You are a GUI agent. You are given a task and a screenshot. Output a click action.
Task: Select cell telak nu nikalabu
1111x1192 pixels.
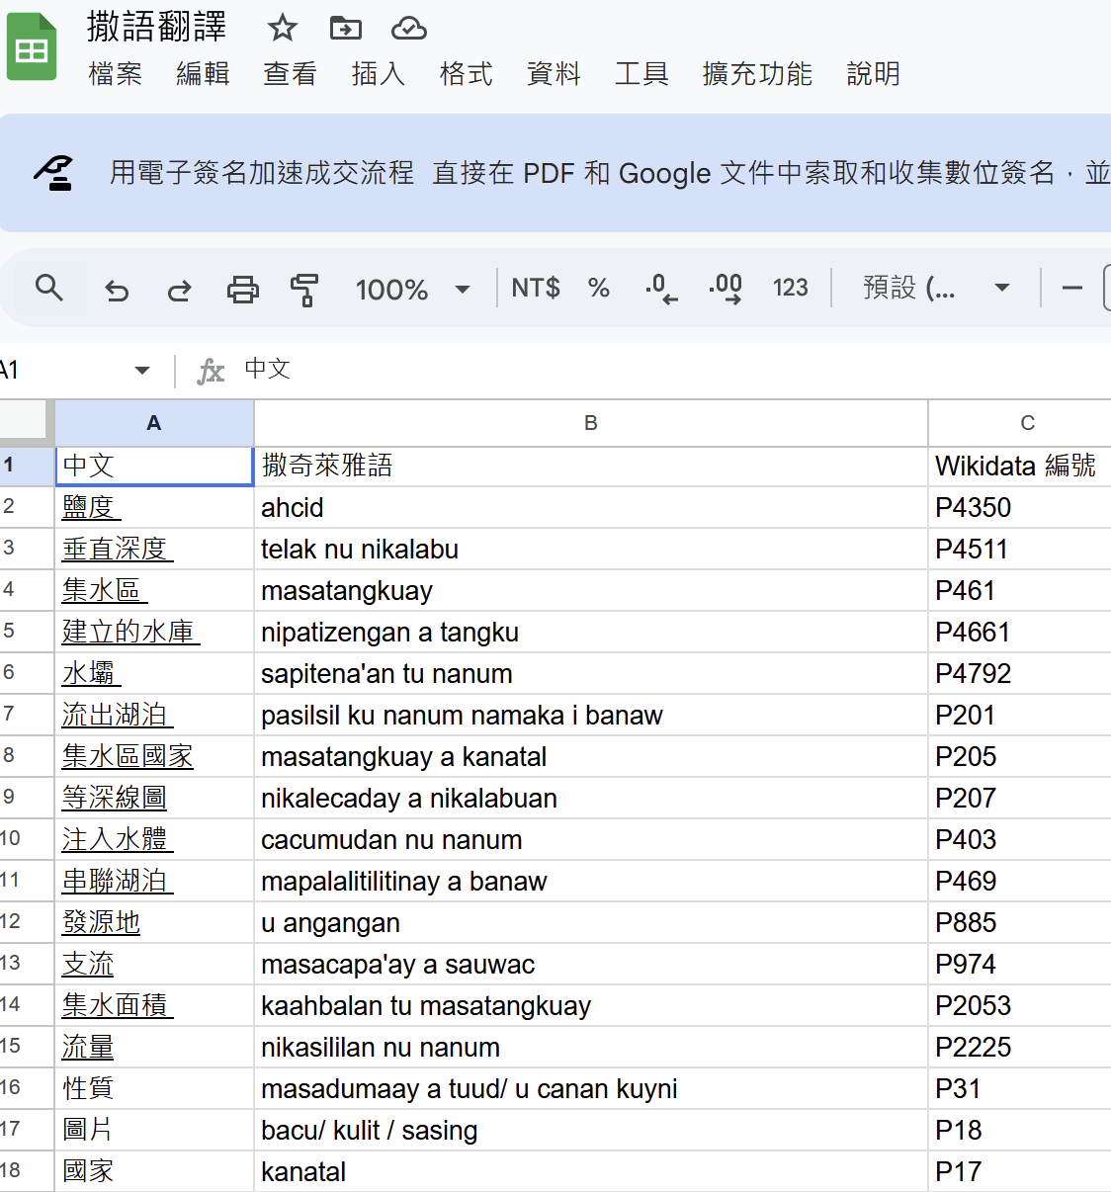(x=591, y=549)
